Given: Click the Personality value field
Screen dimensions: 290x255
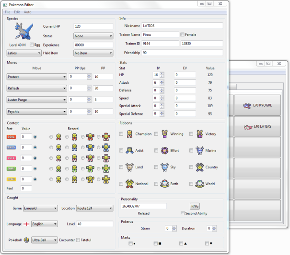Looking at the screenshot, I should (143, 206).
